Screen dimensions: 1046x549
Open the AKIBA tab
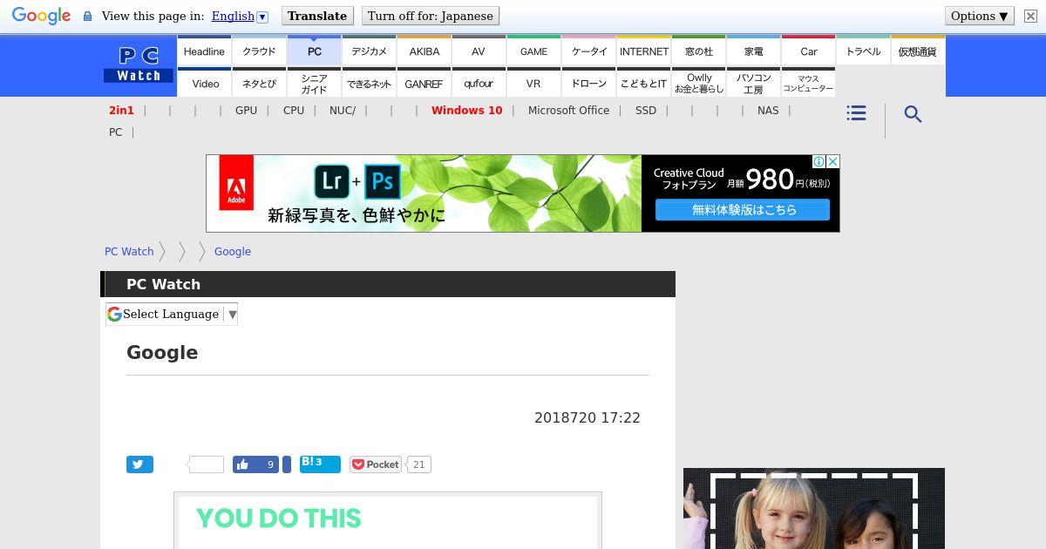pyautogui.click(x=424, y=51)
